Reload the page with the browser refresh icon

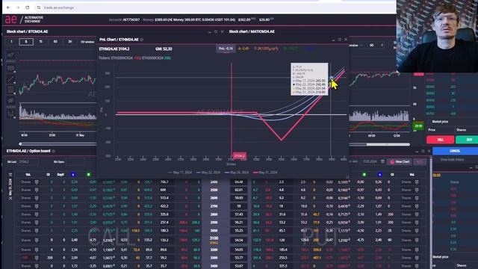point(28,7)
